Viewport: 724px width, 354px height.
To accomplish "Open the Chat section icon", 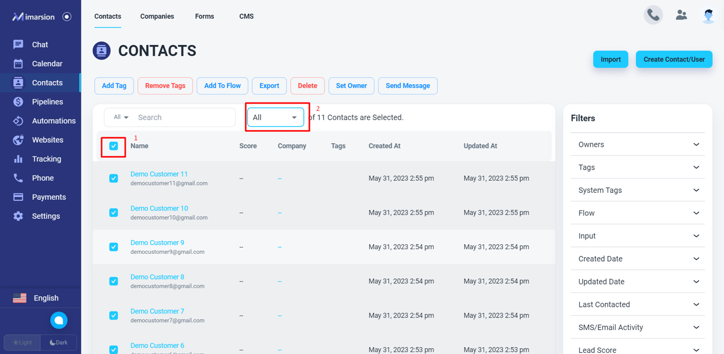I will pos(18,45).
